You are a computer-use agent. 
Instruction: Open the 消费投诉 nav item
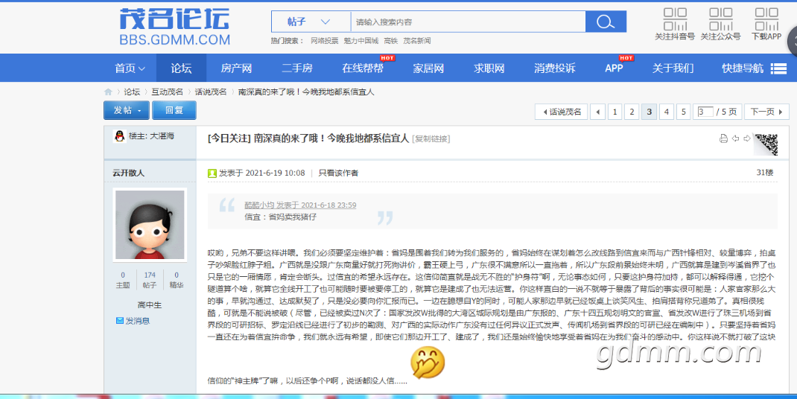pos(554,68)
